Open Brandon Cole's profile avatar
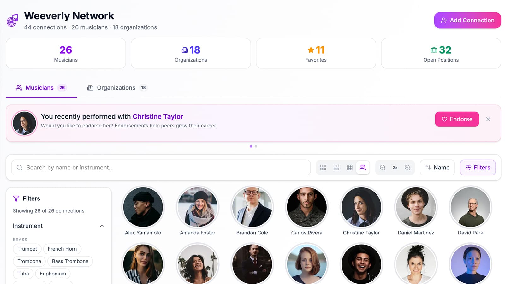This screenshot has height=284, width=505. 252,207
